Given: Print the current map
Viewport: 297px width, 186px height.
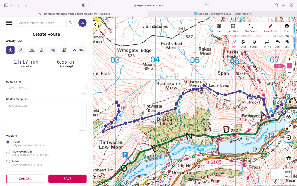Looking at the screenshot, I should click(x=287, y=28).
